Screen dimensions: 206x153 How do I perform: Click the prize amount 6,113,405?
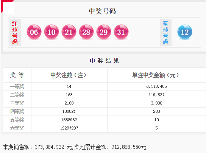(156, 86)
